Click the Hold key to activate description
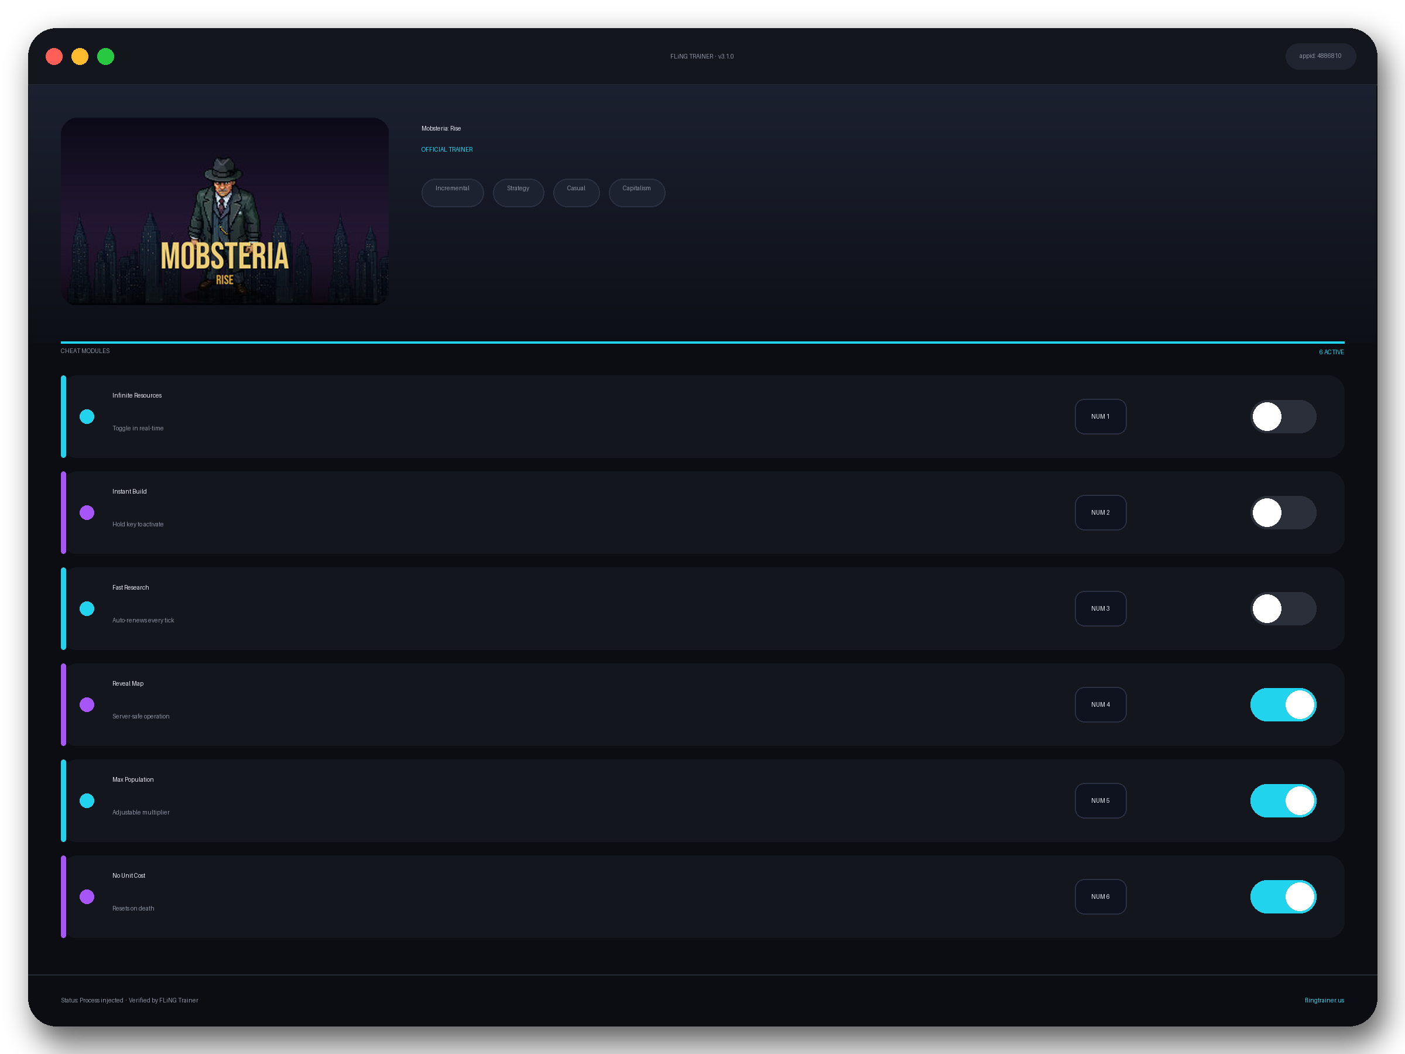The height and width of the screenshot is (1054, 1405). (138, 524)
